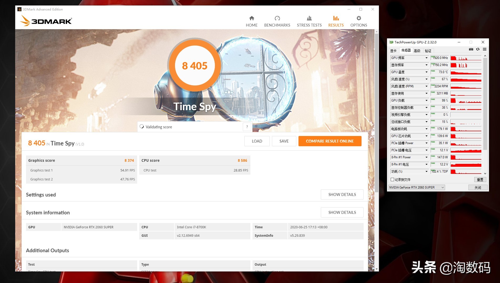500x283 pixels.
Task: Open the BENCHMARKS gauge icon
Action: pos(277,18)
